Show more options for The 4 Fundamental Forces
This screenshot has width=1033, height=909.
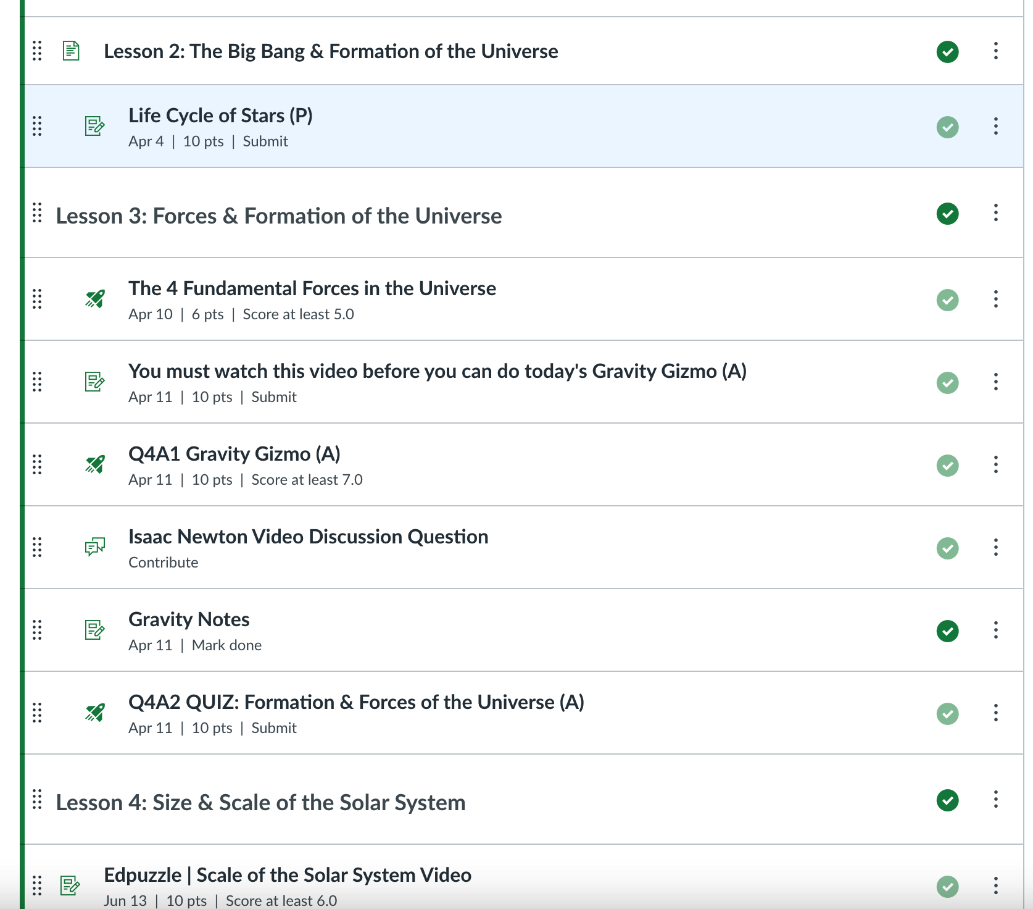(x=995, y=299)
